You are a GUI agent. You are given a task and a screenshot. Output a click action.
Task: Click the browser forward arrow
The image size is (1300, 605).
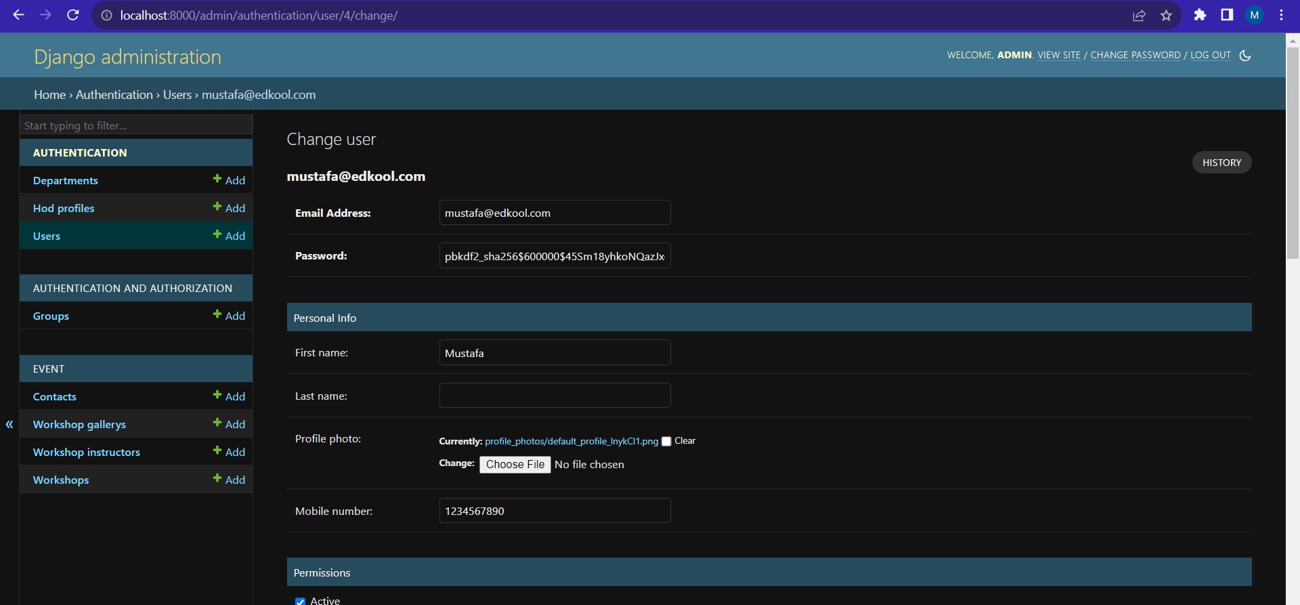(45, 15)
